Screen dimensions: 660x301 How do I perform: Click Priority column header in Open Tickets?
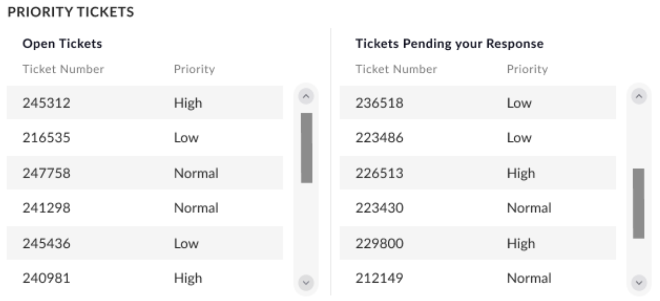click(x=194, y=69)
